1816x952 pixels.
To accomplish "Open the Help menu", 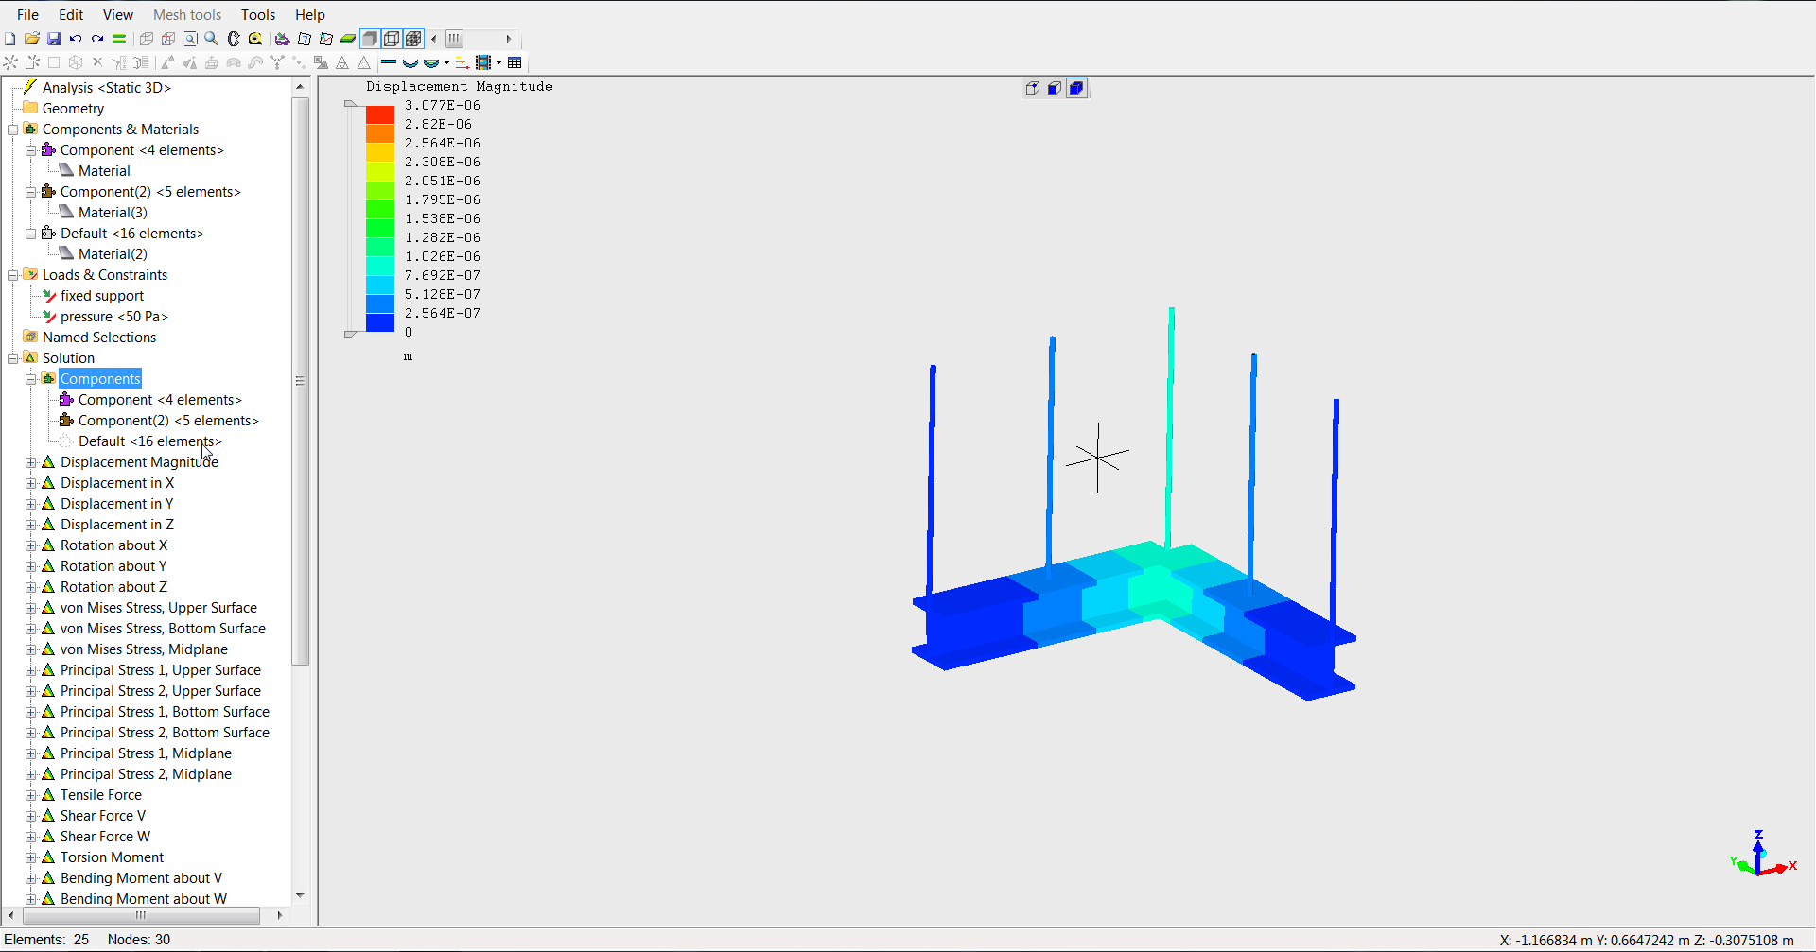I will point(310,14).
